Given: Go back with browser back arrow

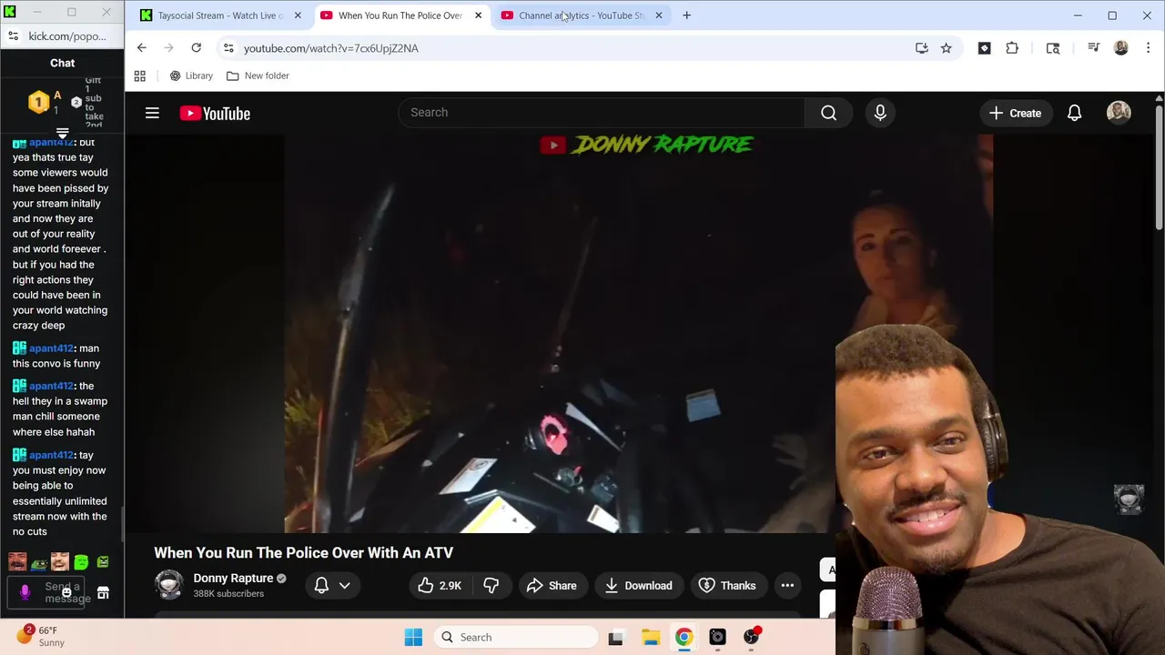Looking at the screenshot, I should (142, 48).
